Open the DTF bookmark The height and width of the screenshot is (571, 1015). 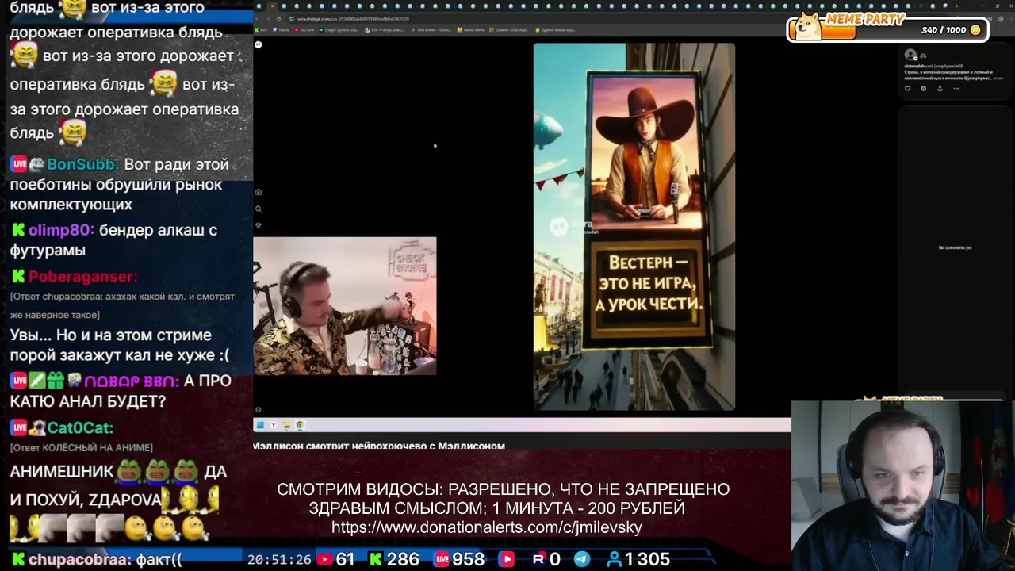click(x=385, y=30)
